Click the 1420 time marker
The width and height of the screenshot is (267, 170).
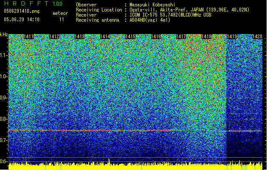pyautogui.click(x=257, y=37)
